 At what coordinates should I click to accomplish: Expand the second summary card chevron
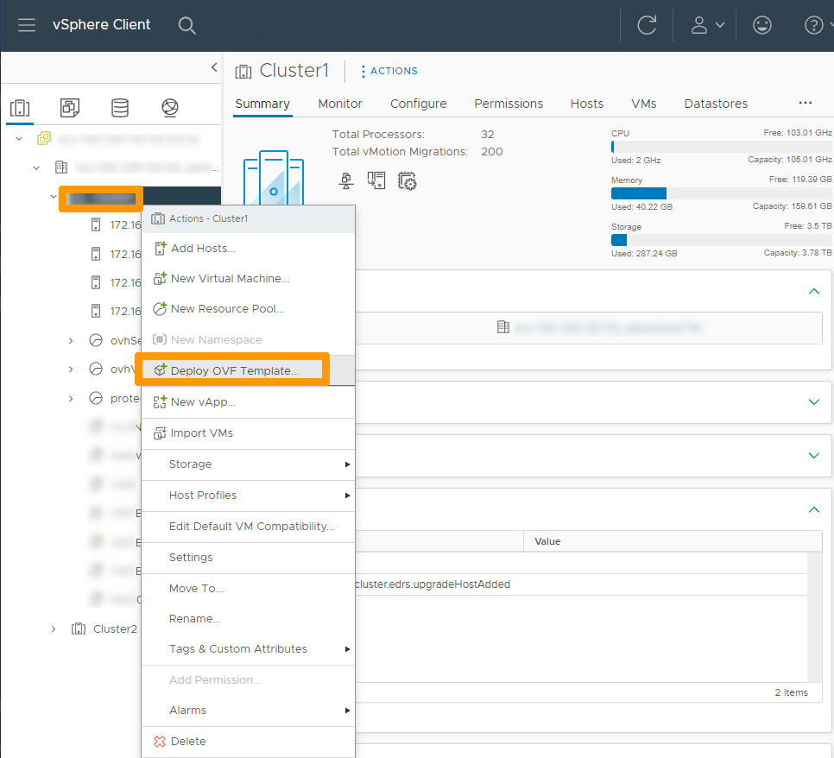pos(814,402)
